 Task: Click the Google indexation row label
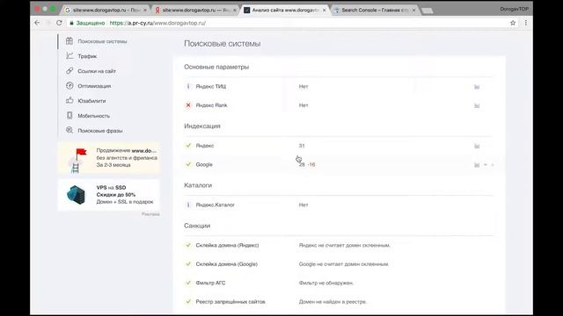coord(204,164)
